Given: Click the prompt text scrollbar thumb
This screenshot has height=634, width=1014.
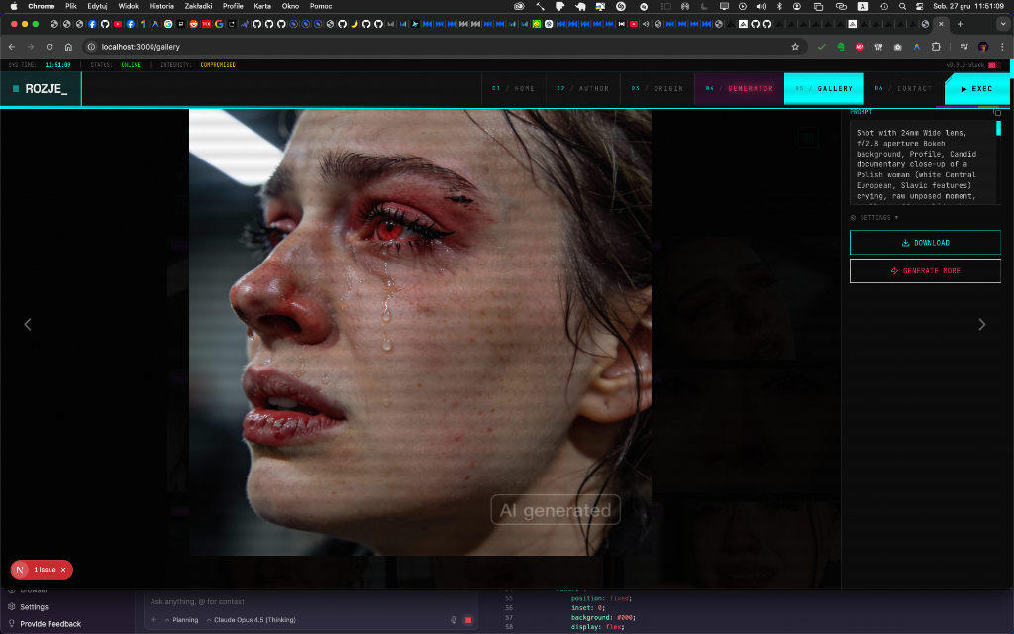Looking at the screenshot, I should tap(998, 128).
